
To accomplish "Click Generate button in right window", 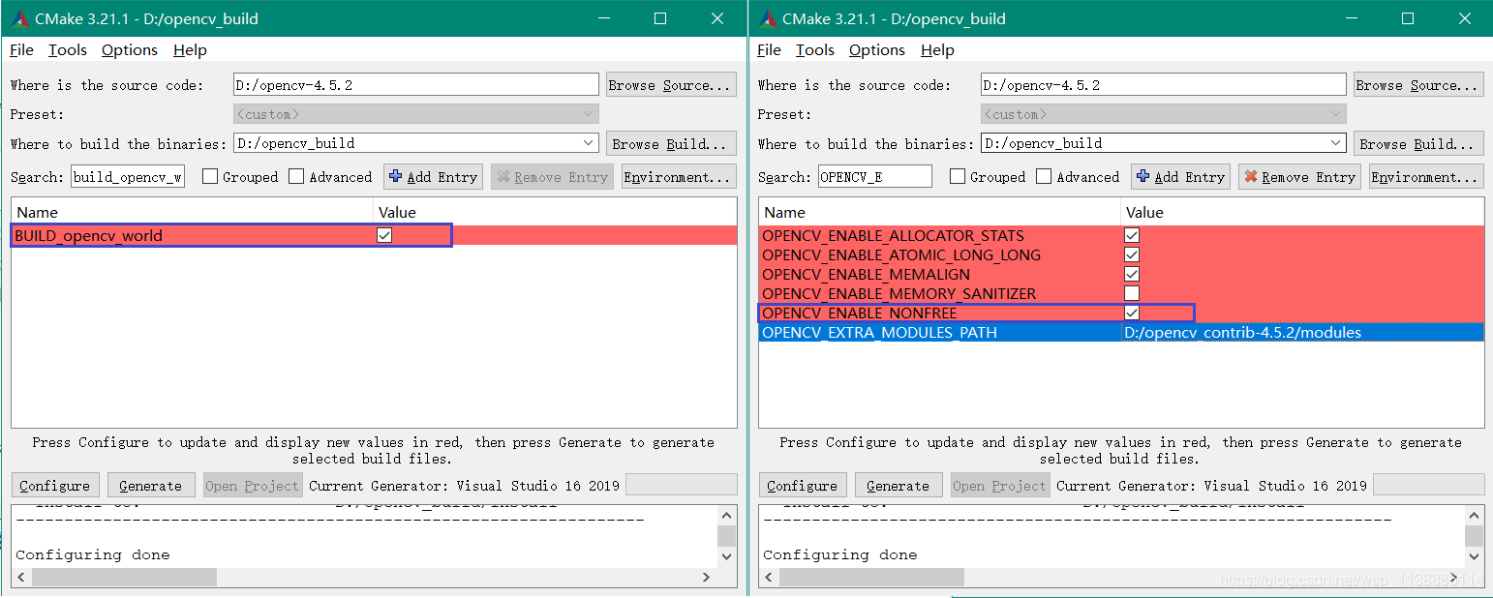I will [898, 486].
